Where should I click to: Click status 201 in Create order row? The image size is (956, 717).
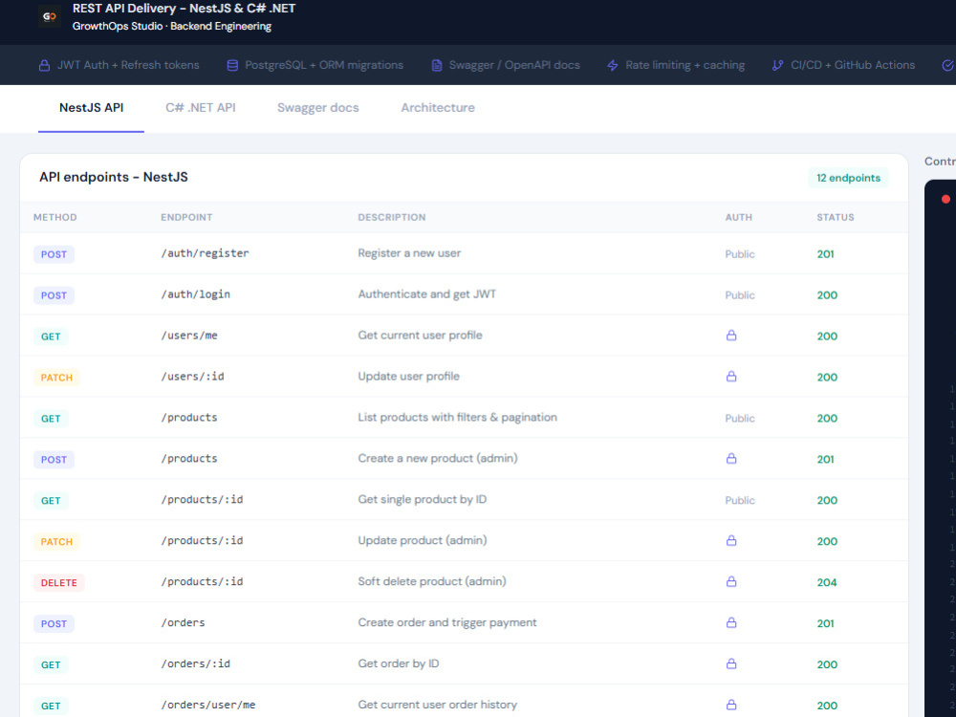click(x=826, y=623)
